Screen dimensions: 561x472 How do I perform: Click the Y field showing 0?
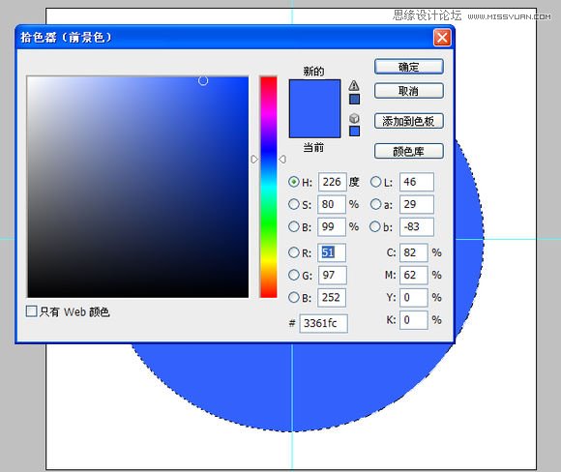pyautogui.click(x=414, y=297)
